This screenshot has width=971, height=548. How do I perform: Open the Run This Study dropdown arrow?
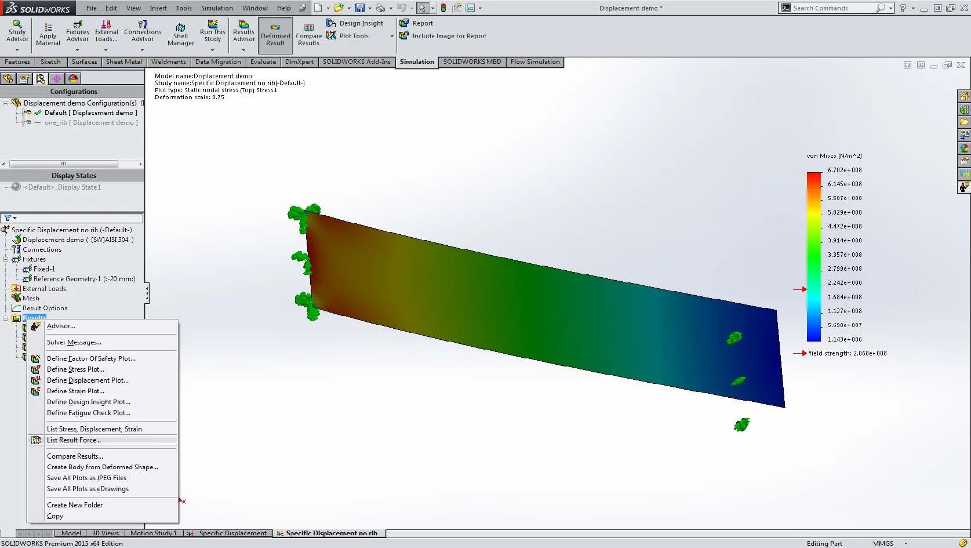212,50
